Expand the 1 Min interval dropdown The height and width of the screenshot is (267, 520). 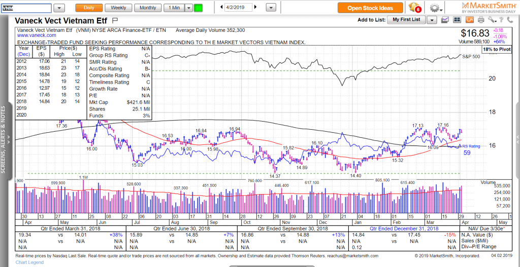(x=189, y=8)
